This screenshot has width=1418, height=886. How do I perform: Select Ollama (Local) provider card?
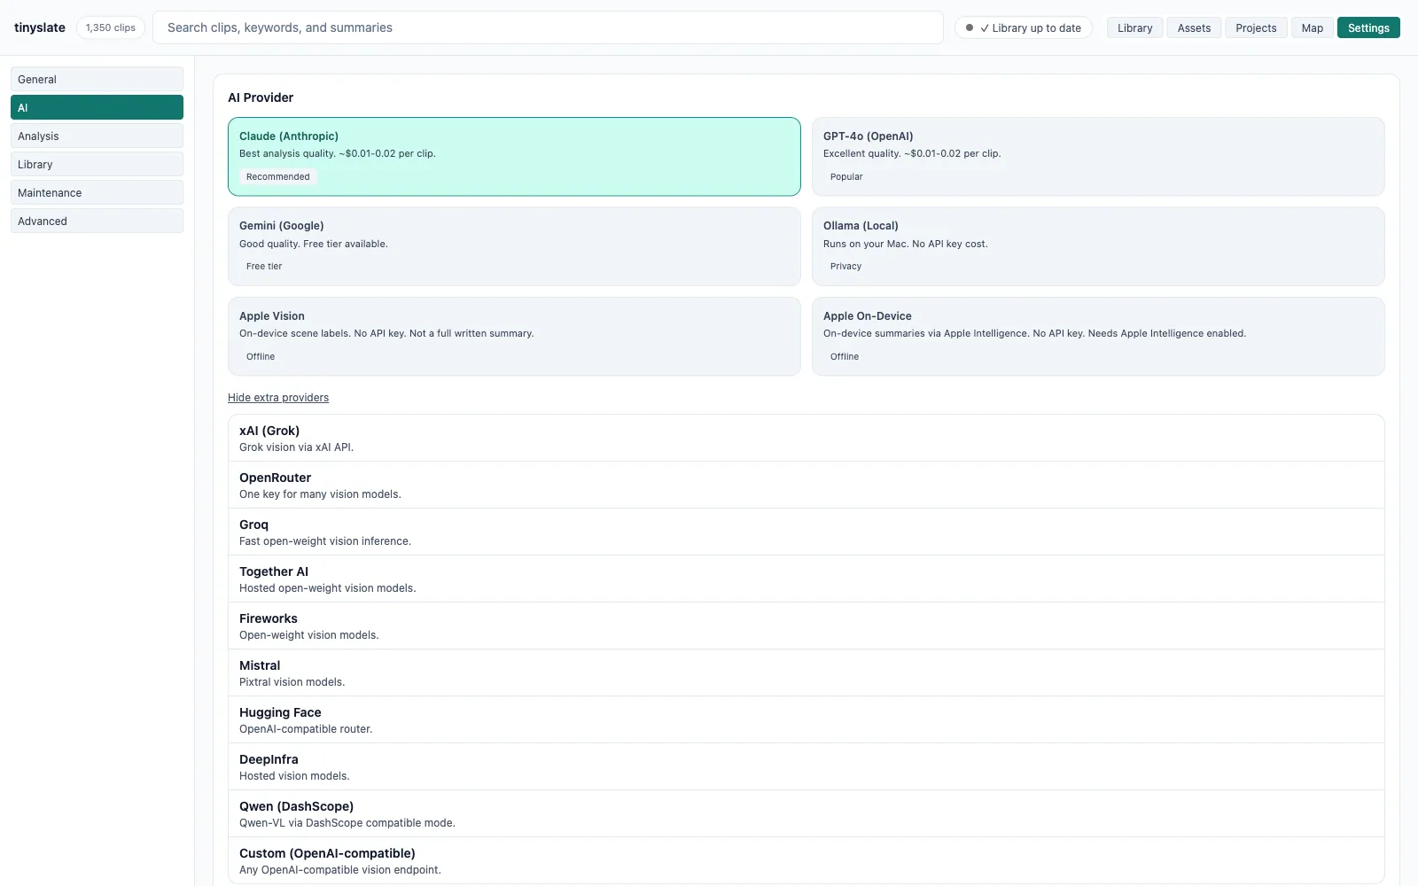[1098, 246]
